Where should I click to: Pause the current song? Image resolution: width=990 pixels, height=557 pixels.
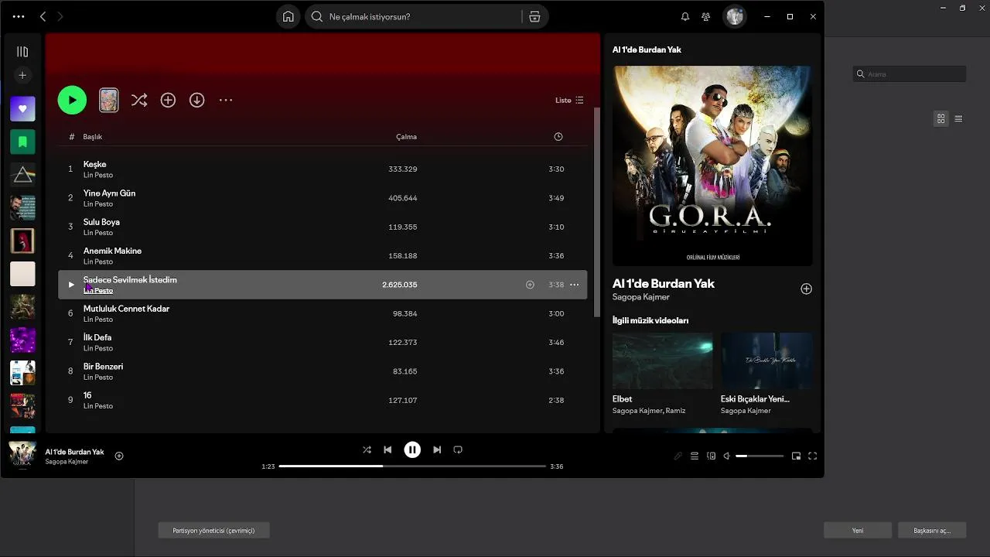click(x=412, y=449)
